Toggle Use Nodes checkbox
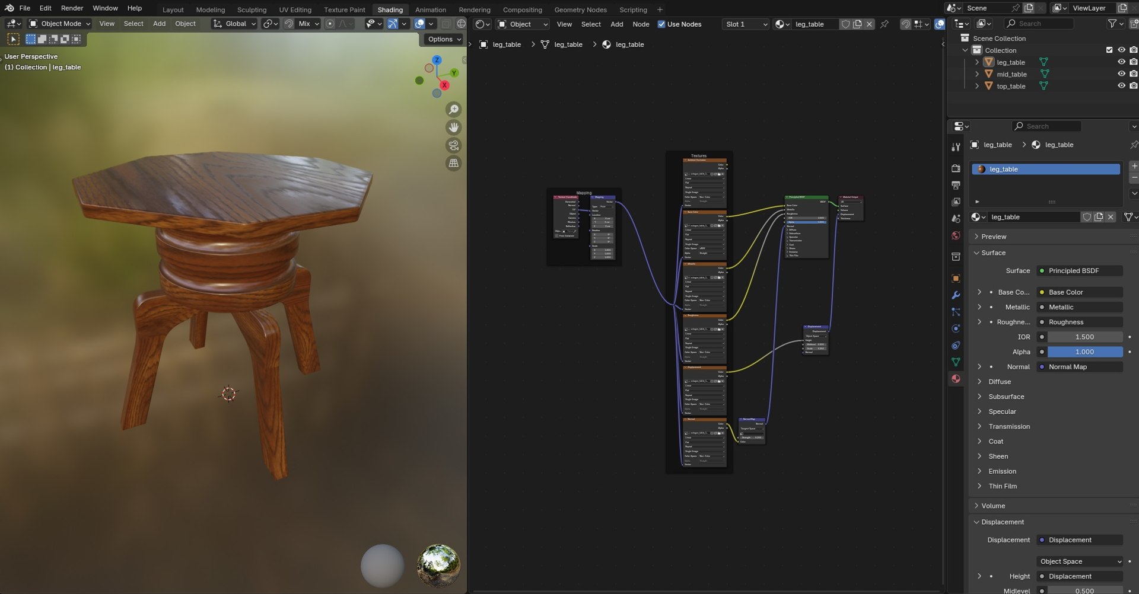The image size is (1139, 594). point(661,24)
